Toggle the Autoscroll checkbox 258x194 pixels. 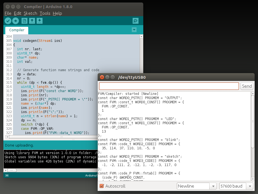[x=102, y=186]
